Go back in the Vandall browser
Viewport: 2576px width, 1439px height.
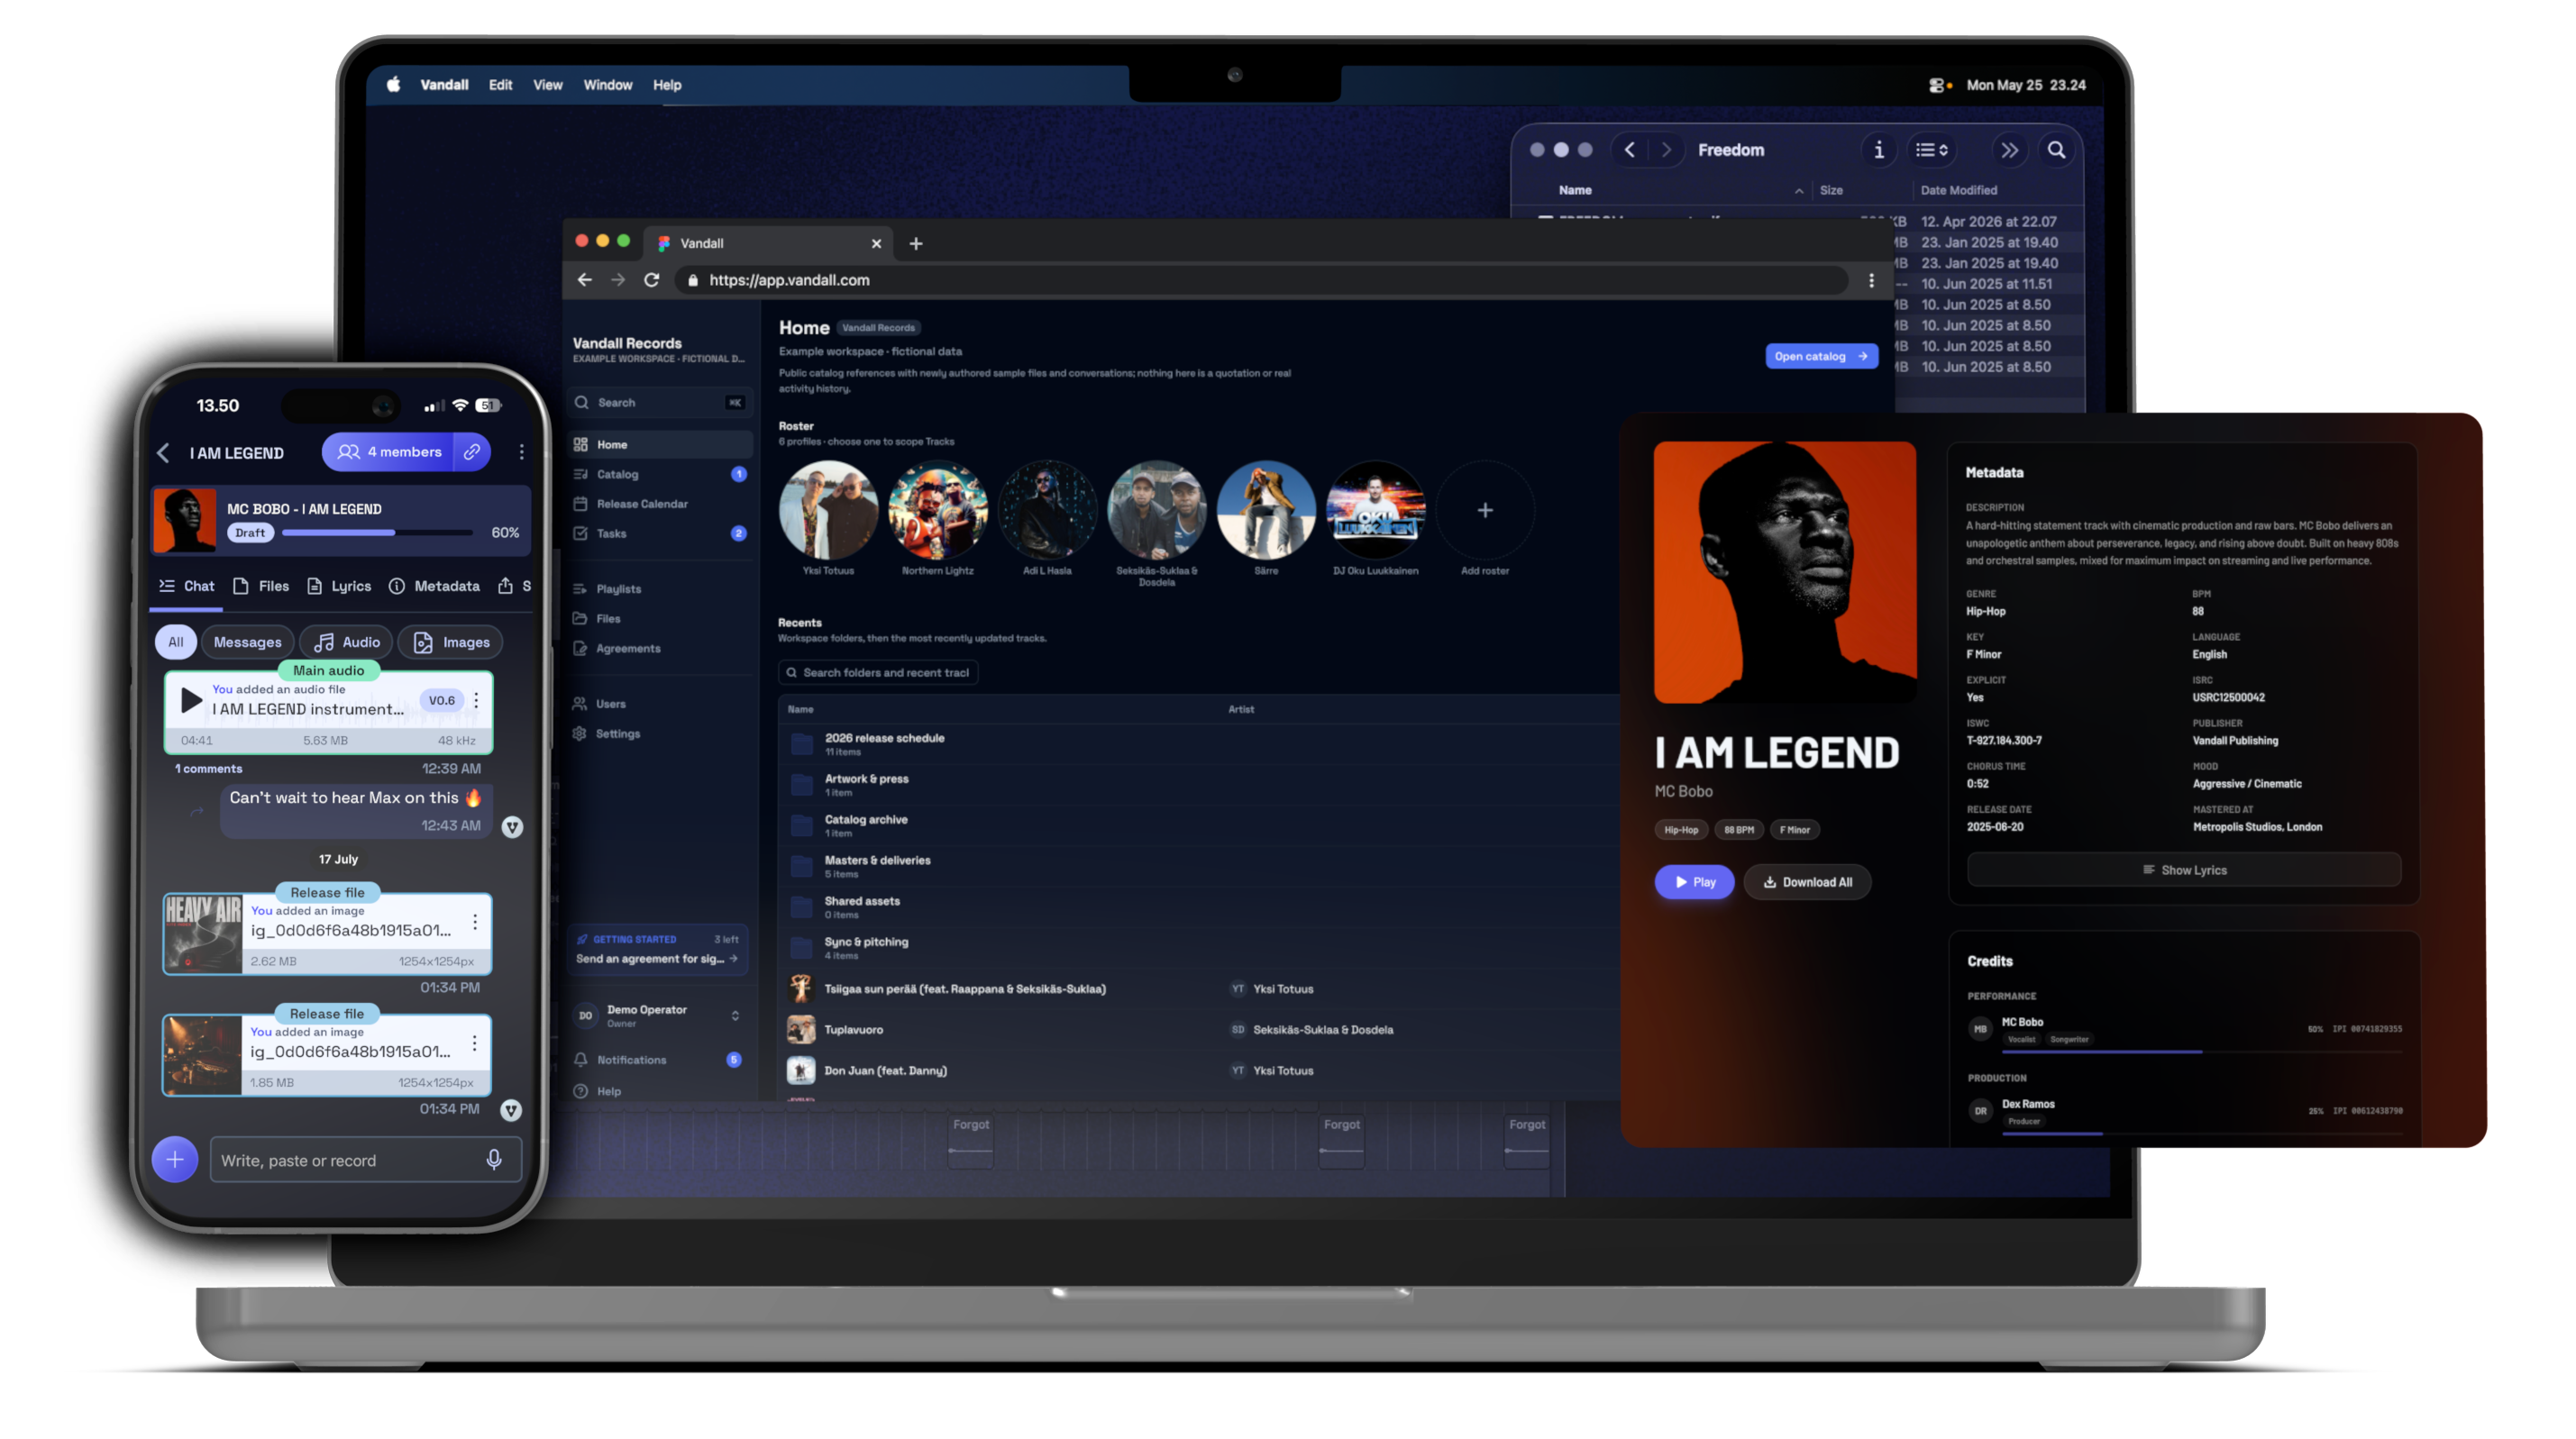point(585,280)
